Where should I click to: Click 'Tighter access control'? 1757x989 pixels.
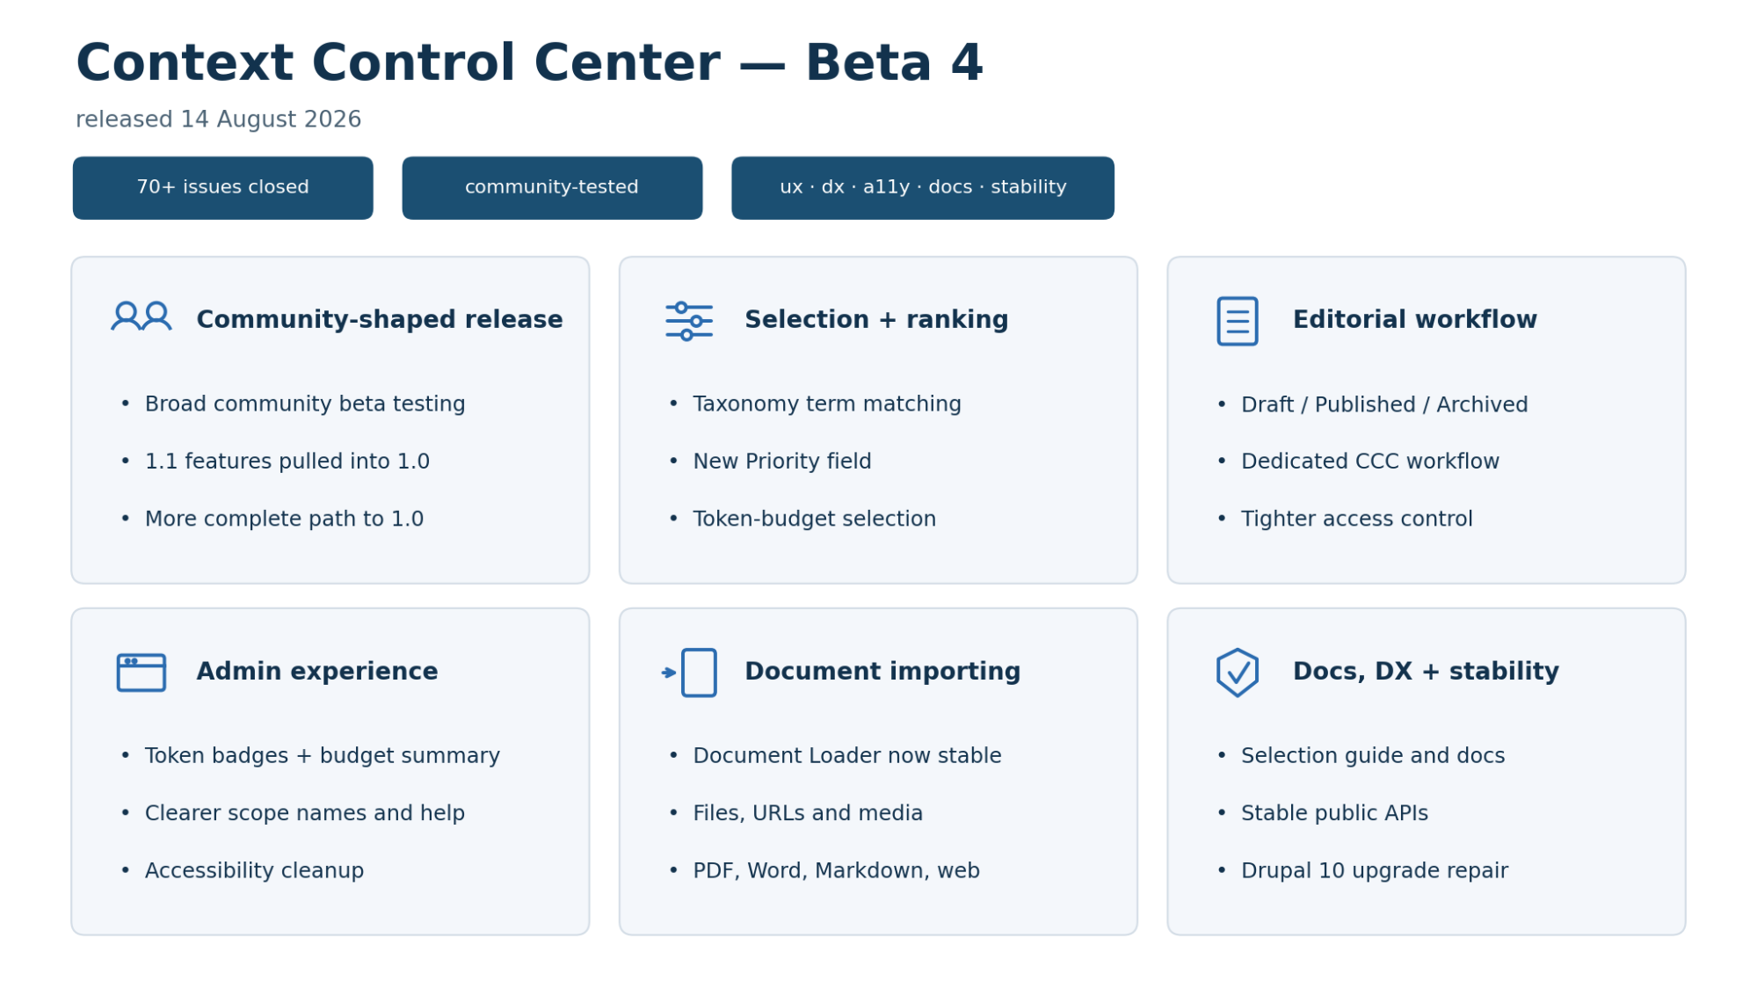coord(1357,519)
